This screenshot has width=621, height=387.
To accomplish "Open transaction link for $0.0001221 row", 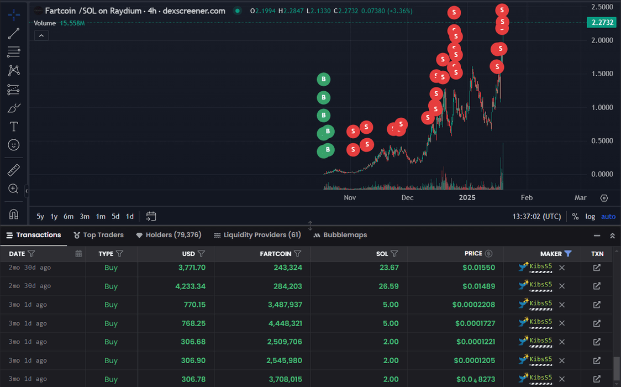I will click(x=597, y=342).
